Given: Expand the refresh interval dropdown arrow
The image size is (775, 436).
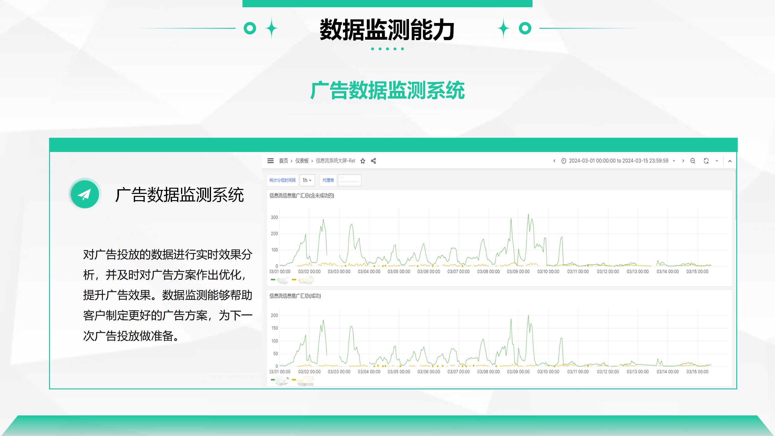Looking at the screenshot, I should point(717,161).
